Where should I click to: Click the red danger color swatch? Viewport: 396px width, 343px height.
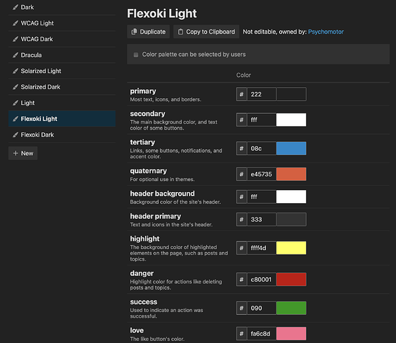(291, 279)
